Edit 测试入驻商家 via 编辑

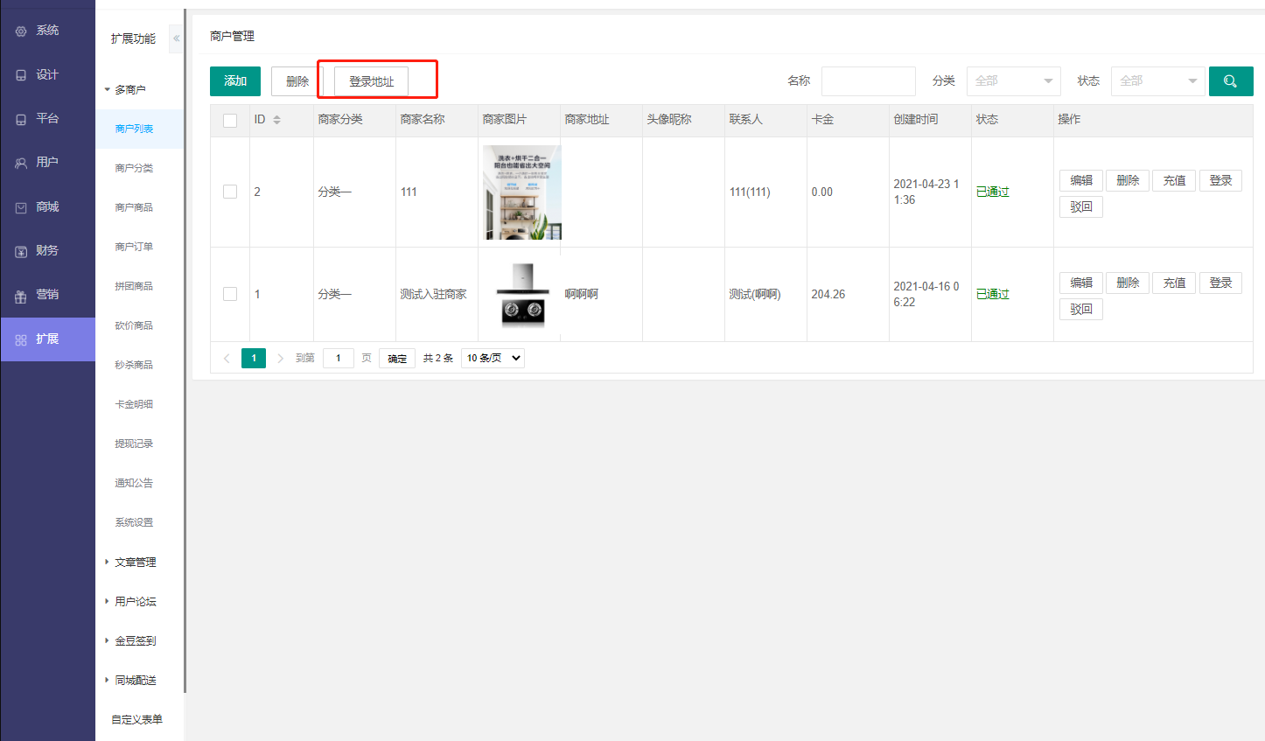coord(1081,283)
